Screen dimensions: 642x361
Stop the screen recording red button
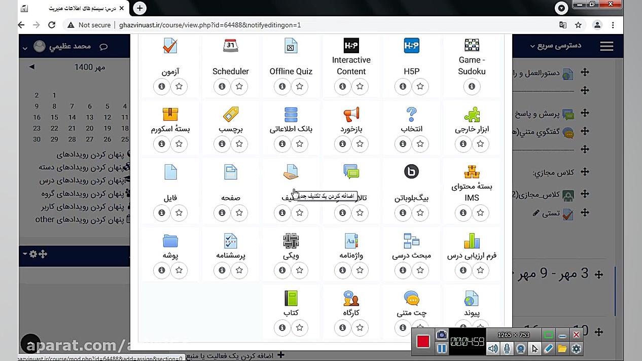[423, 341]
